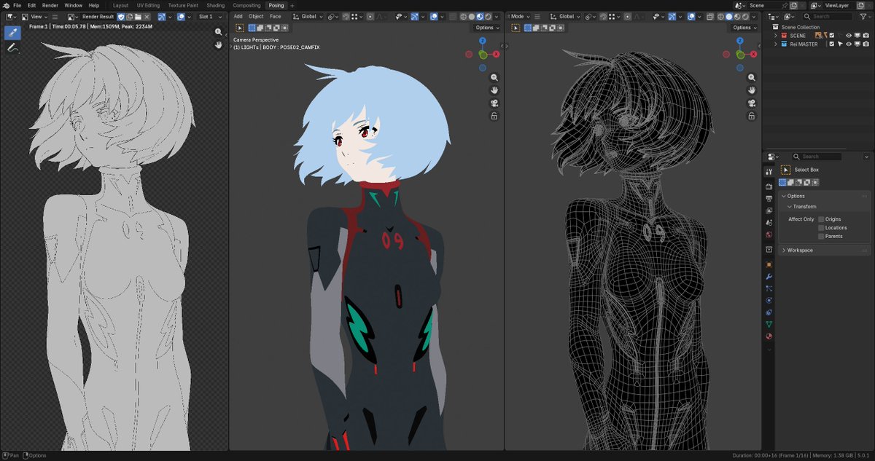Open the View dropdown in image editor header

38,16
